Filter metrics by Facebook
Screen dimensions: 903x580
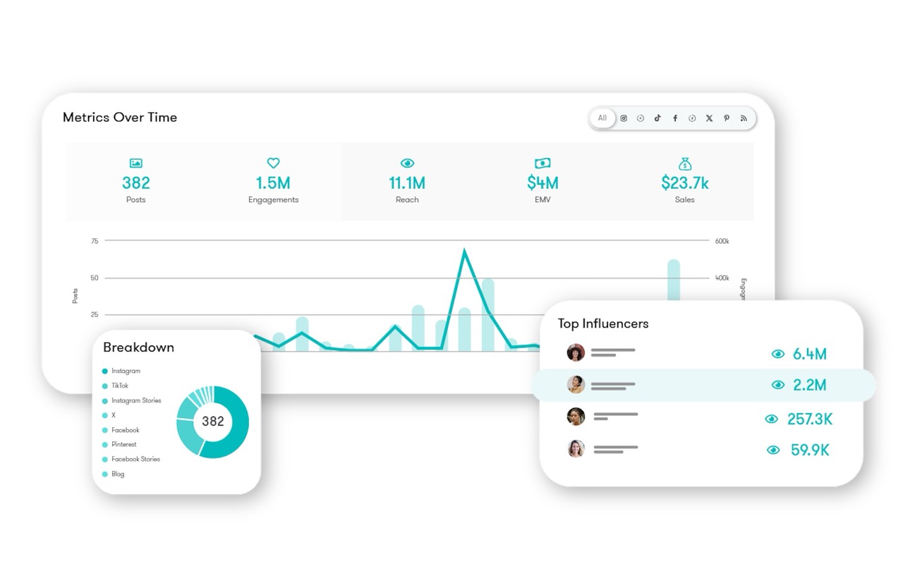(x=675, y=118)
